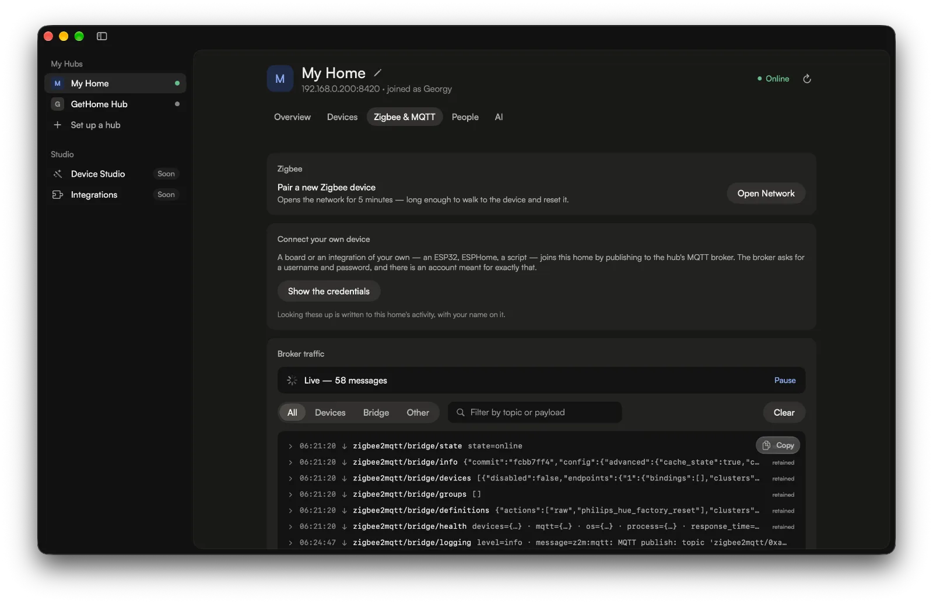
Task: Click the Online status label
Action: [x=777, y=79]
